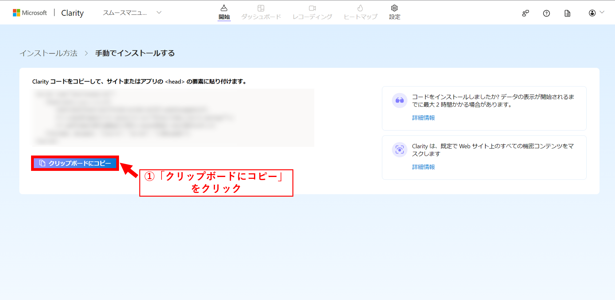Click the masking scan icon in card

pos(399,150)
